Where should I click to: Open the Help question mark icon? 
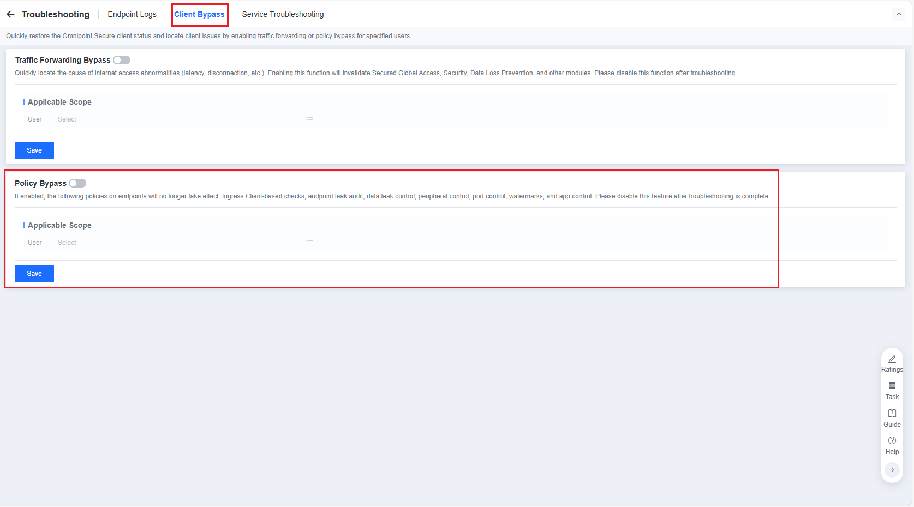pyautogui.click(x=892, y=440)
